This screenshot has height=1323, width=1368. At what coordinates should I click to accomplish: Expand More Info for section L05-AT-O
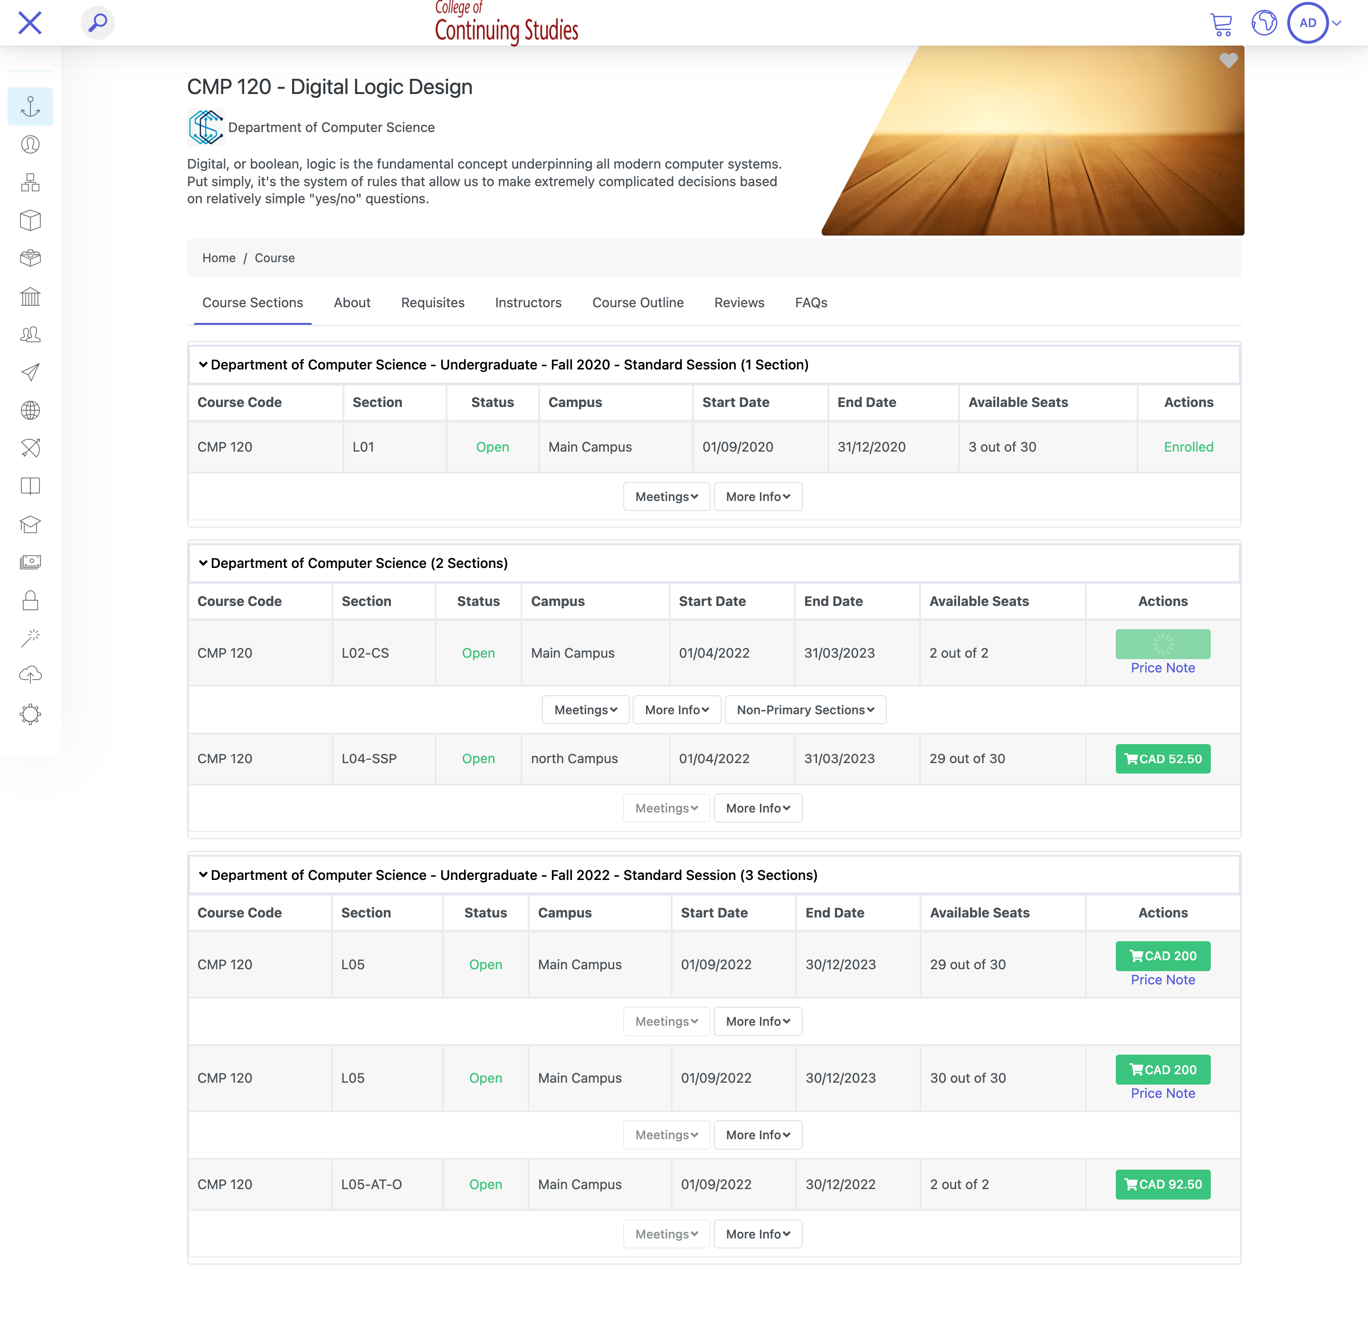pos(758,1234)
